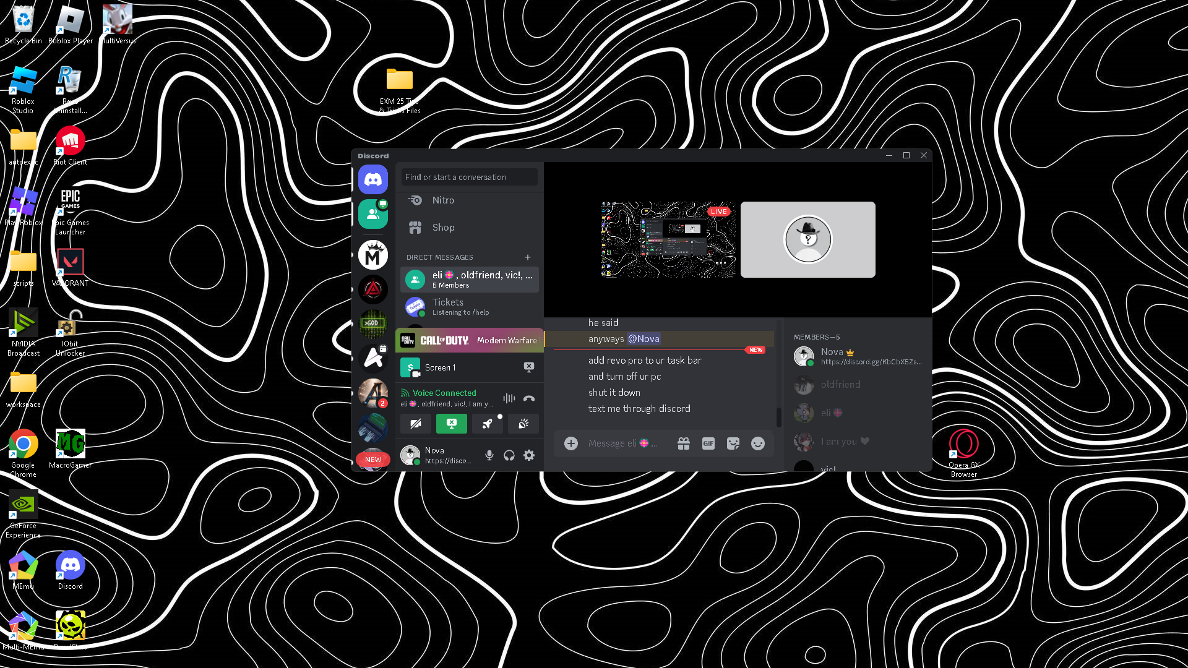Toggle headphone deafen
The image size is (1188, 668).
(509, 455)
